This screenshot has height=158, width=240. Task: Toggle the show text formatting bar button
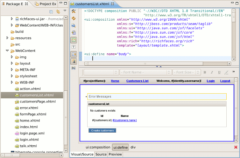[74, 61]
